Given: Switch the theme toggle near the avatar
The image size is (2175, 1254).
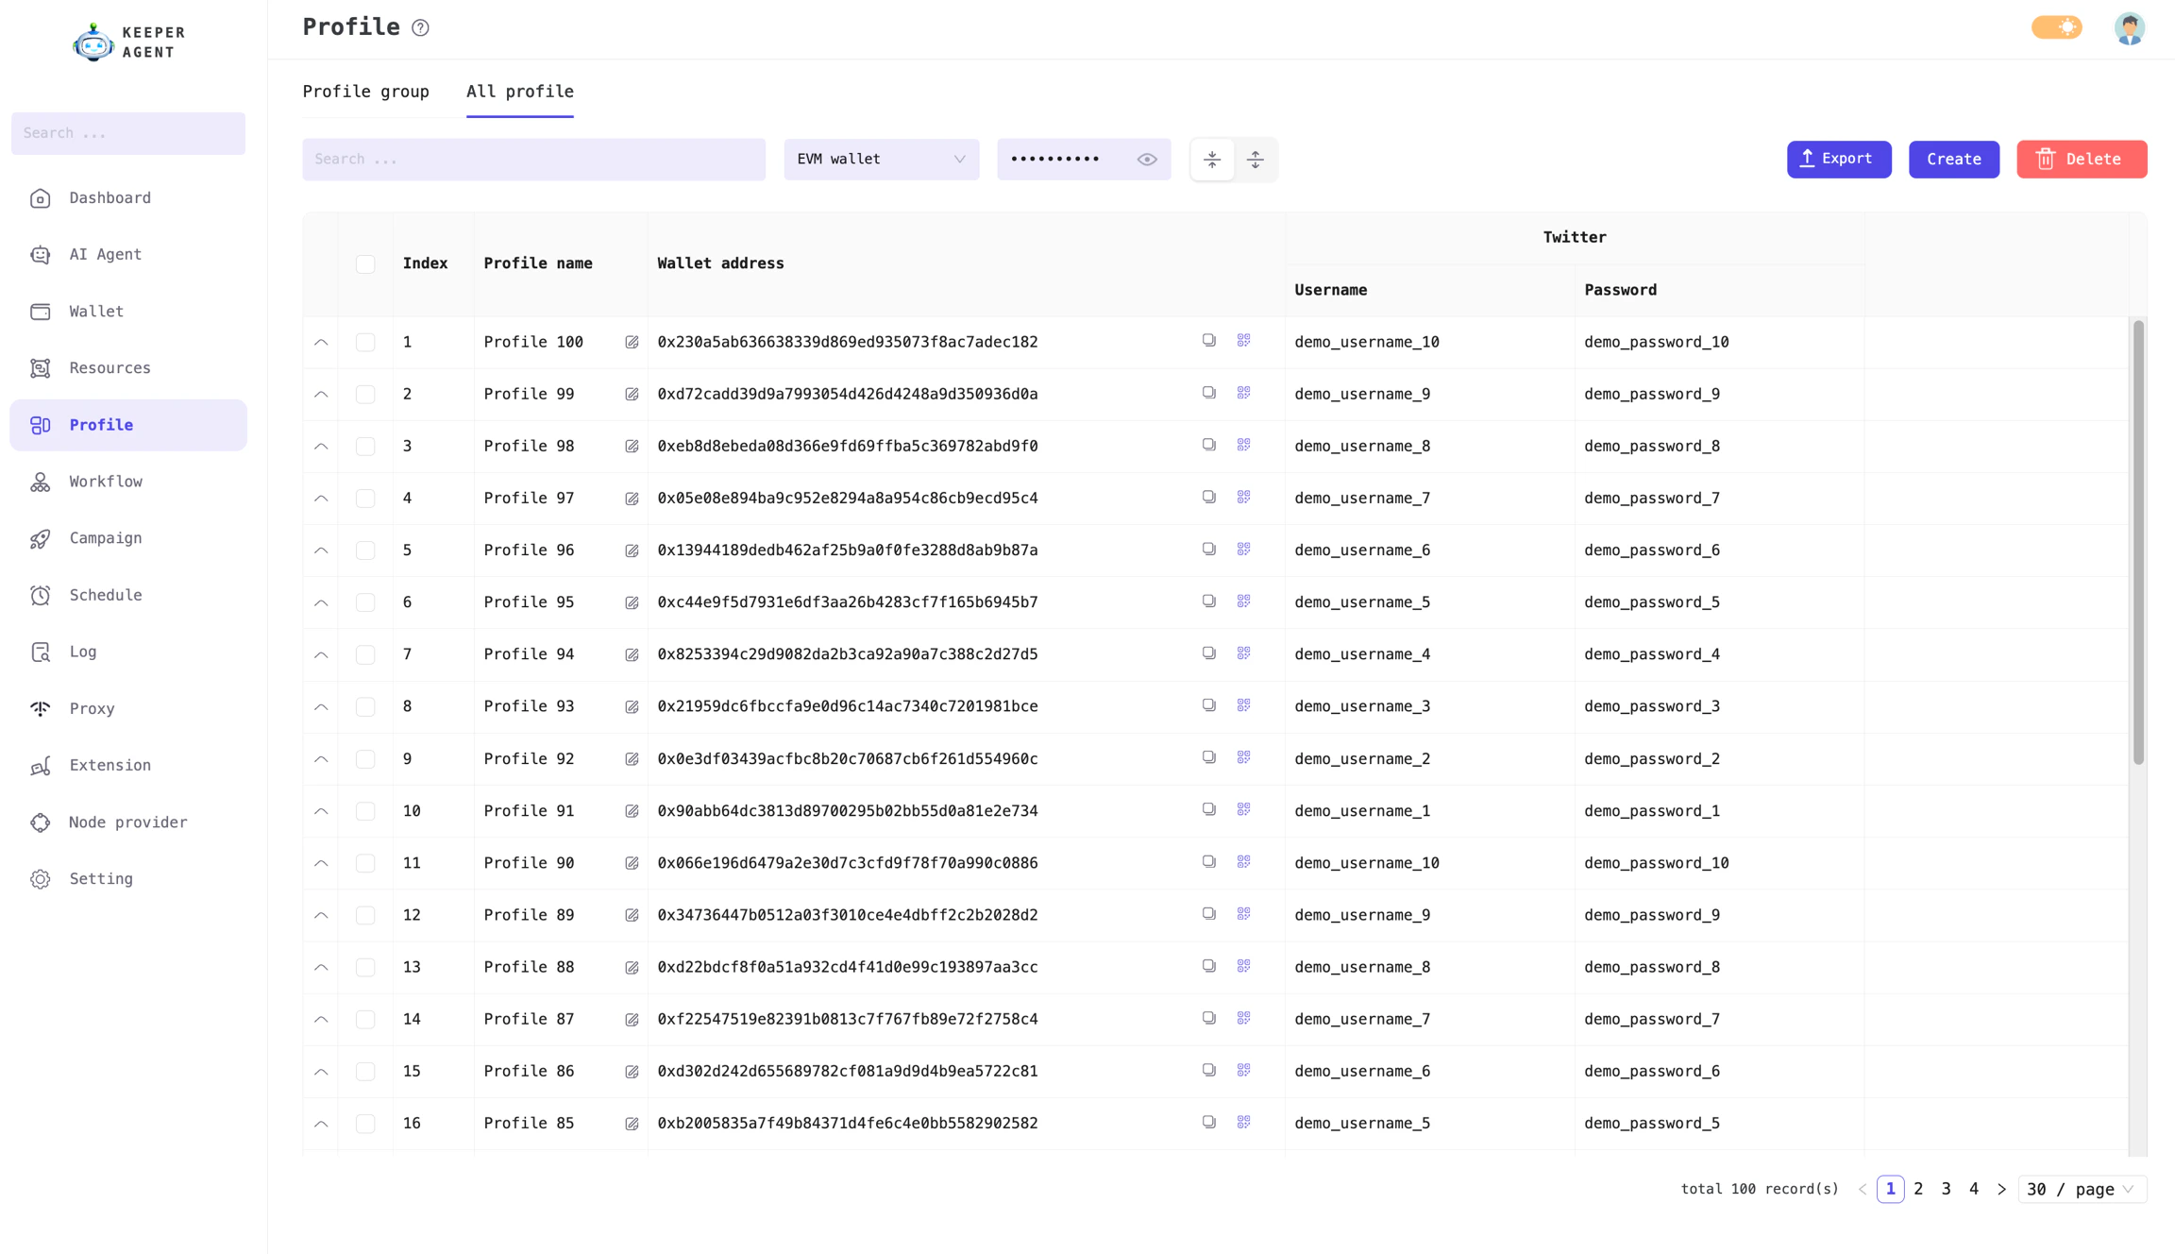Looking at the screenshot, I should click(2057, 27).
